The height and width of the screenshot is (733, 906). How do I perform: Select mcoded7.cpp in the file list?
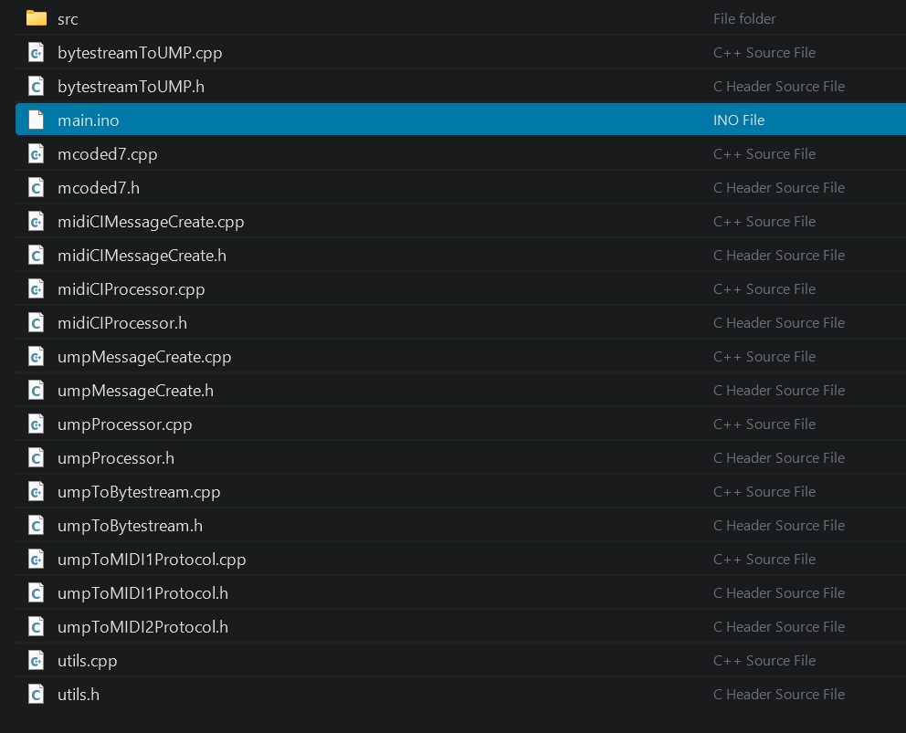107,154
